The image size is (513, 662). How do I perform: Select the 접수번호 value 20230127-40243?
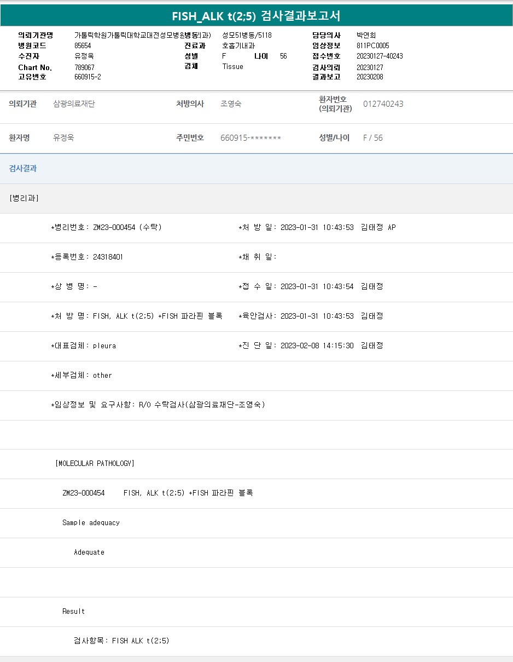(x=380, y=56)
